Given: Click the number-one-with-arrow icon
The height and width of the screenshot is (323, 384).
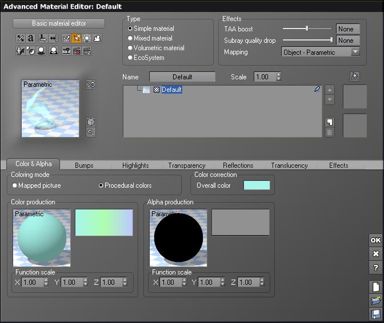Looking at the screenshot, I should 43,38.
